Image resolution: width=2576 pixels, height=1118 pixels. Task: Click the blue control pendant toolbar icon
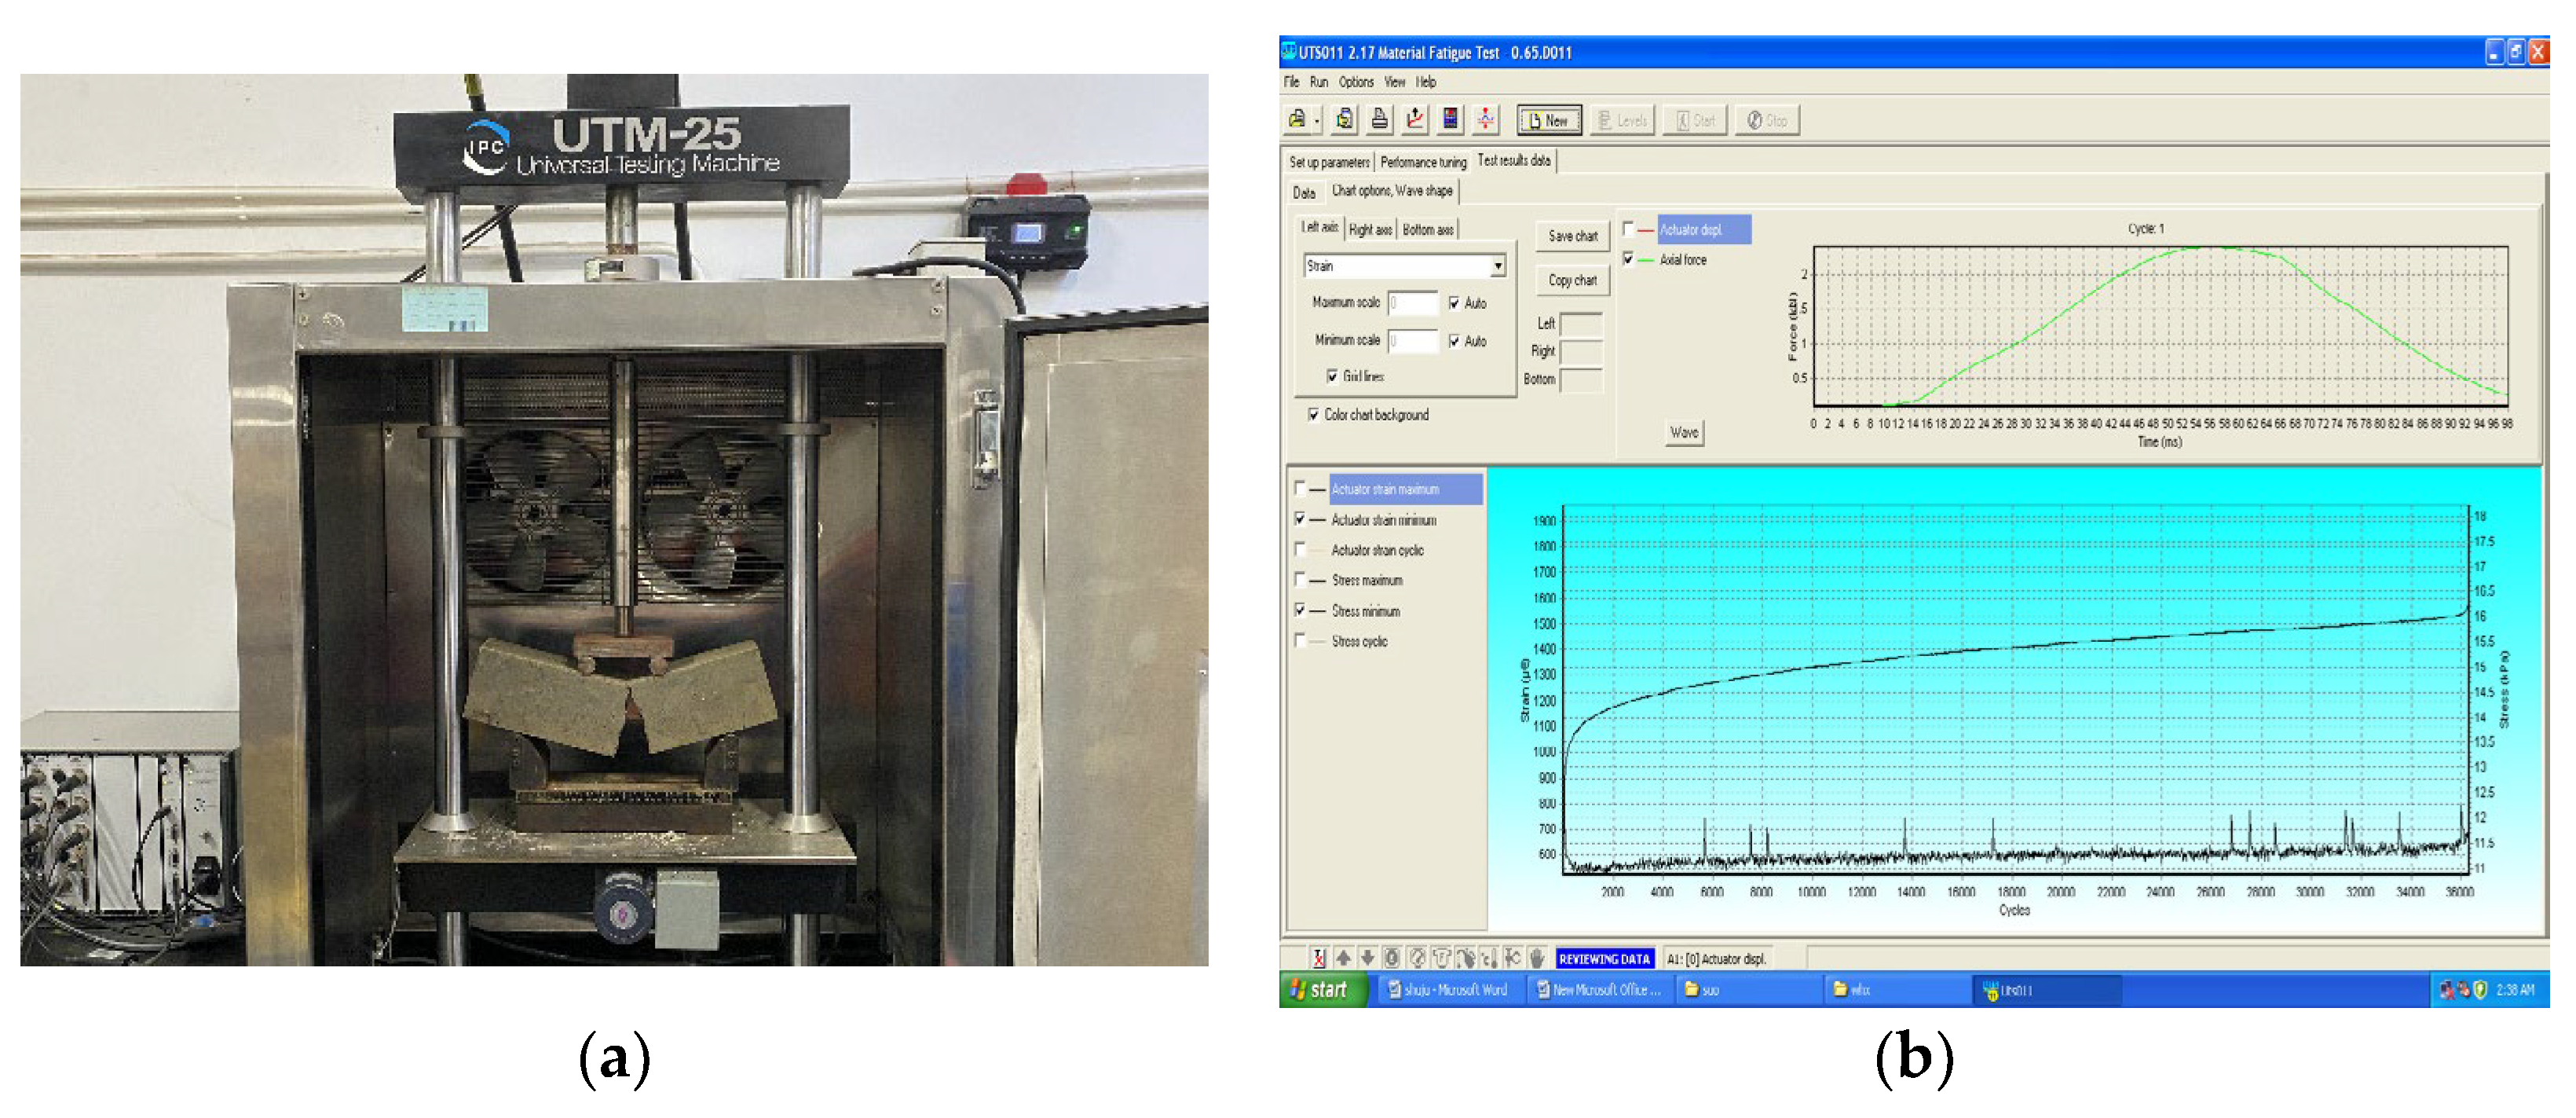(x=1450, y=120)
